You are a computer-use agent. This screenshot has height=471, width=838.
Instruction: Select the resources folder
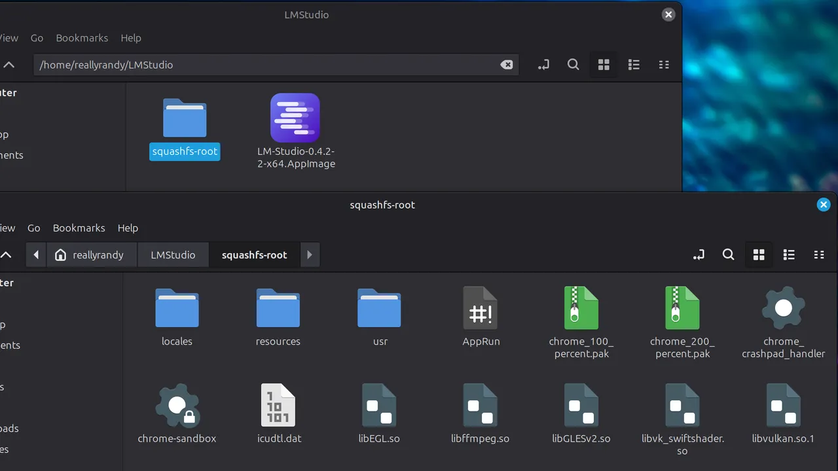[278, 307]
